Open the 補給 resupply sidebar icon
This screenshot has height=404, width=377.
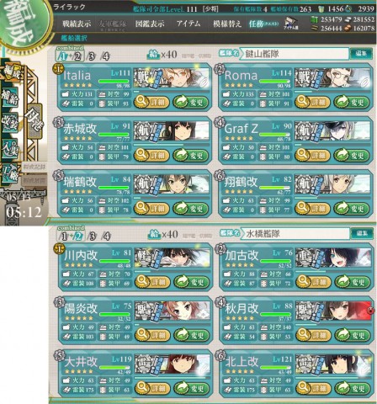[x=10, y=97]
